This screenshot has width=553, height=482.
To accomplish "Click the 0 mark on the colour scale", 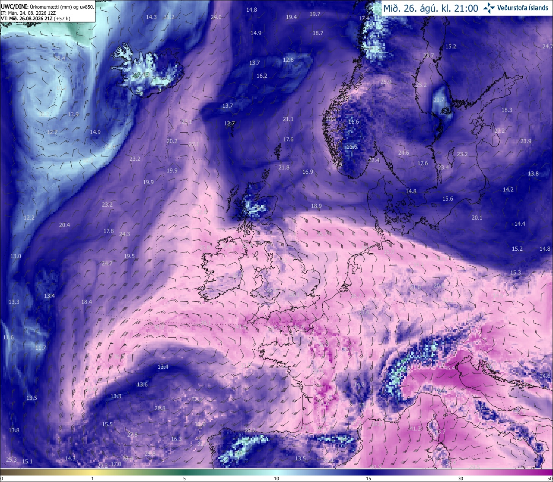I will pyautogui.click(x=2, y=479).
